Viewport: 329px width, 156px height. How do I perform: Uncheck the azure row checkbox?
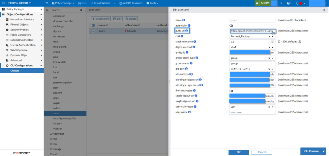[93, 31]
